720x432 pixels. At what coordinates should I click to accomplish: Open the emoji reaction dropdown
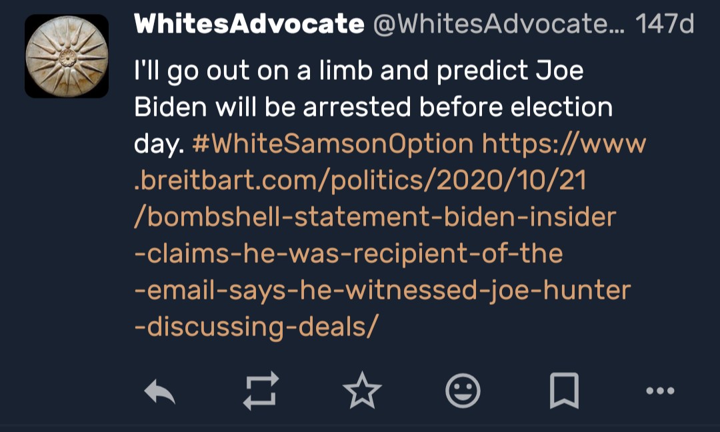click(463, 391)
